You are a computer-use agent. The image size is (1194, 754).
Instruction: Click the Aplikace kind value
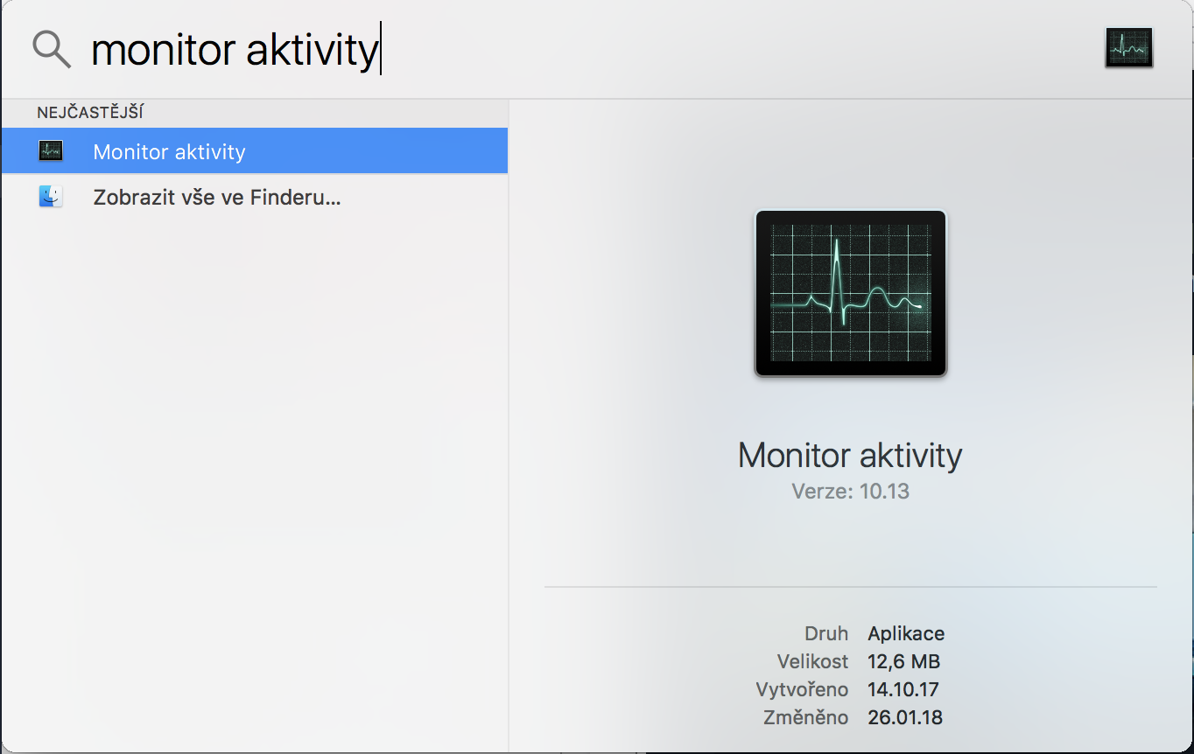pos(906,633)
